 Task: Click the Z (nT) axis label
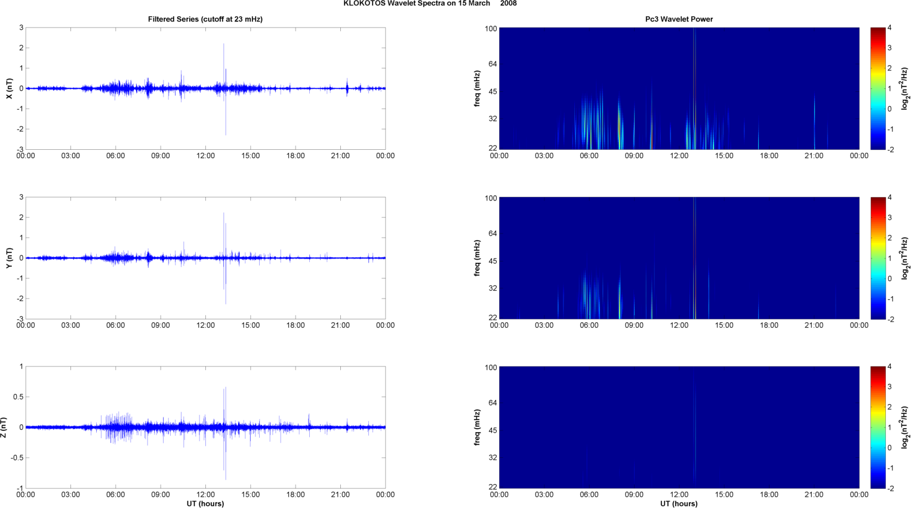[x=4, y=427]
